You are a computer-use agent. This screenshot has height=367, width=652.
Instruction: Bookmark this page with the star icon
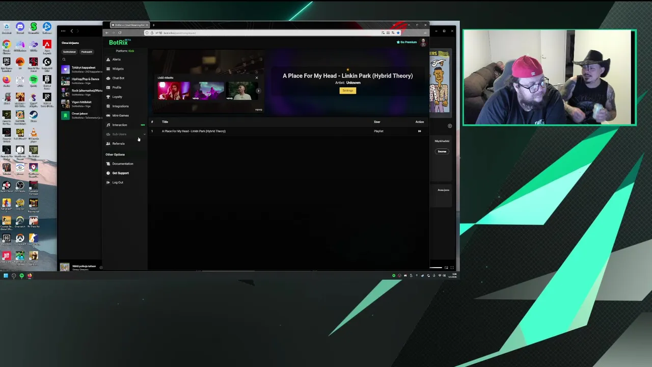pyautogui.click(x=398, y=33)
